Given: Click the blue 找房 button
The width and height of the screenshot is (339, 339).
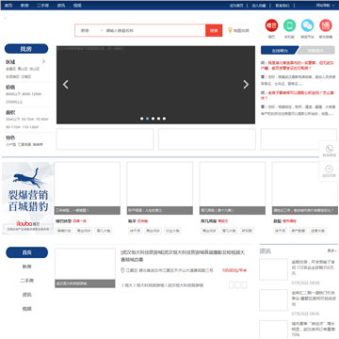Looking at the screenshot, I should click(26, 49).
